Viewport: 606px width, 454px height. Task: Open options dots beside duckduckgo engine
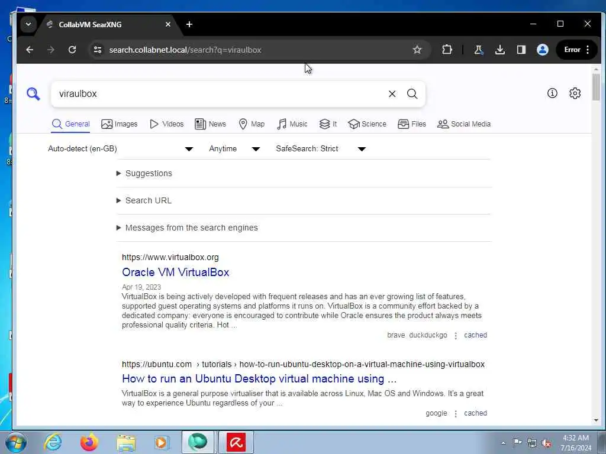pyautogui.click(x=456, y=336)
